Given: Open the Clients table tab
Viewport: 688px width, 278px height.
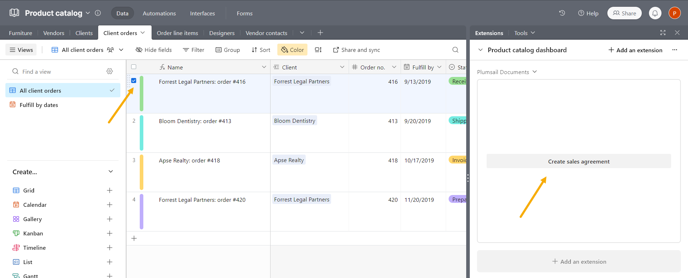Looking at the screenshot, I should (x=84, y=33).
